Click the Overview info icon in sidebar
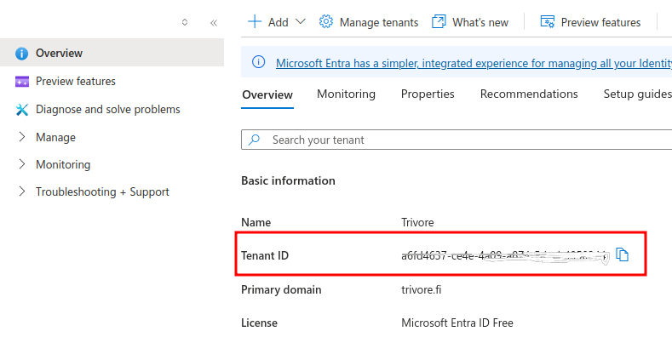672x360 pixels. (22, 54)
